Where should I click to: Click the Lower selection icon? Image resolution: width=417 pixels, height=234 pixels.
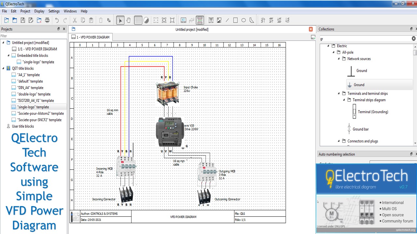coord(279,20)
